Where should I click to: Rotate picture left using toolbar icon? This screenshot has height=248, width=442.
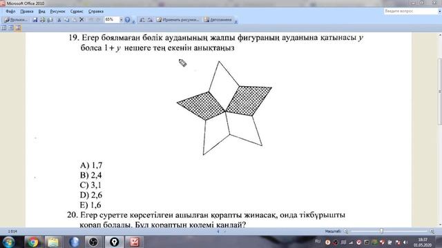[x=142, y=20]
